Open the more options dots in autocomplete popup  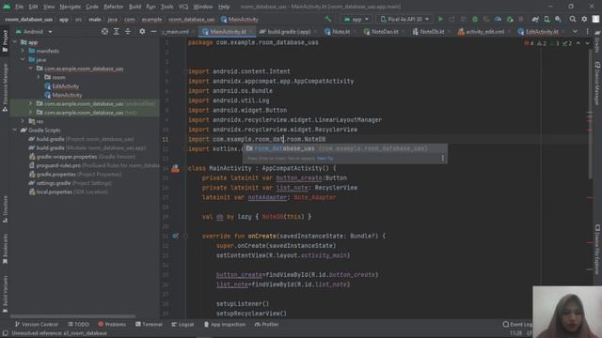point(442,158)
